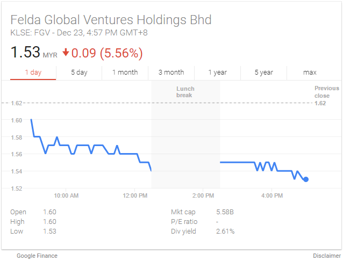Screen dimensions: 343x261
Task: Open the 1 month chart tab
Action: point(125,73)
